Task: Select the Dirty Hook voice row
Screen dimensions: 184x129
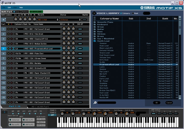Action: [x=136, y=60]
